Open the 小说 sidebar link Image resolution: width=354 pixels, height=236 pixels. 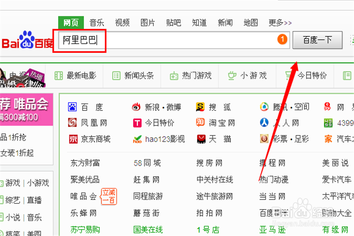click(13, 218)
